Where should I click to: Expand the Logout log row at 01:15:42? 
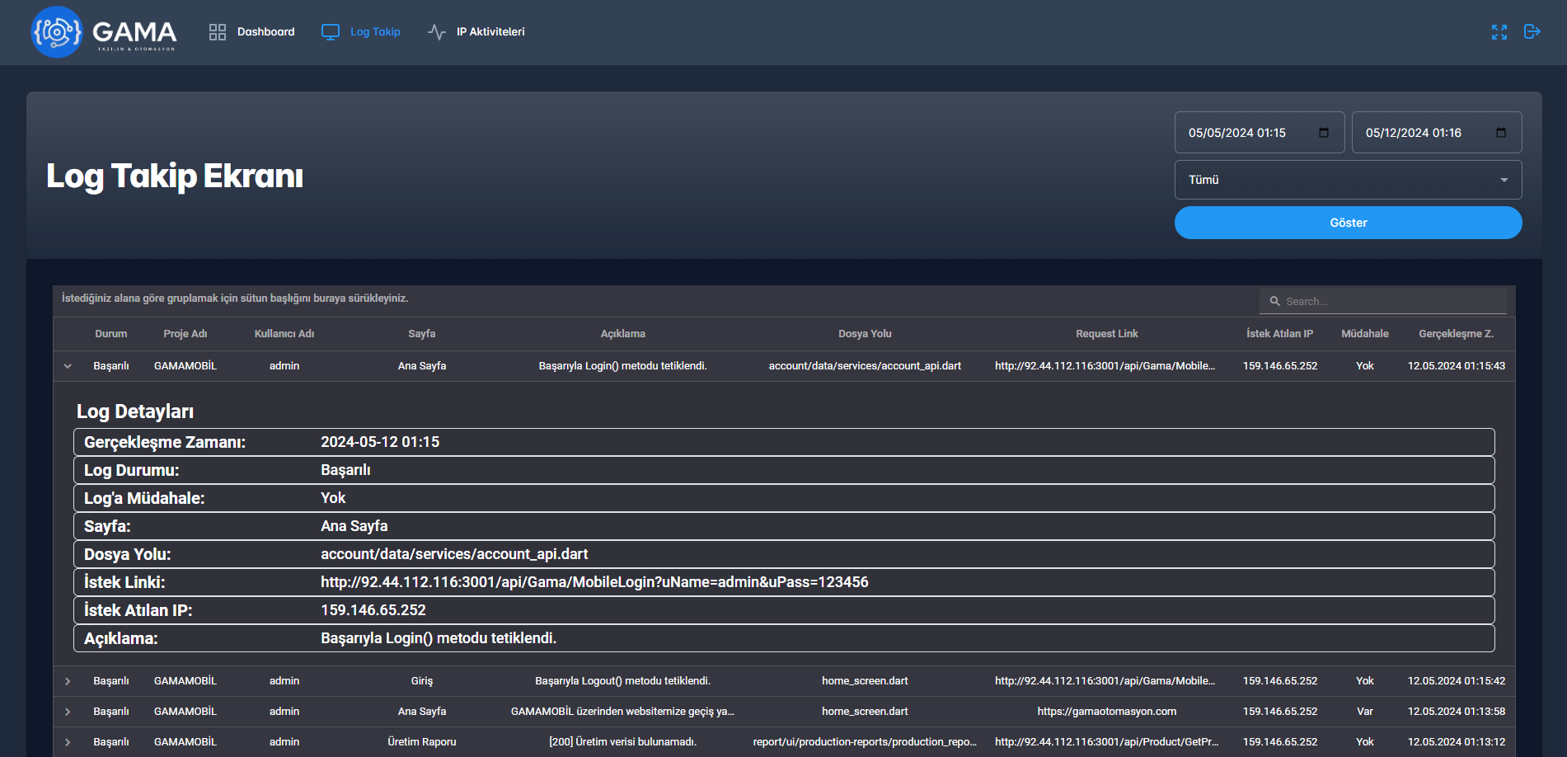pos(68,681)
